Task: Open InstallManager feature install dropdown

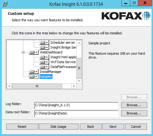Action: tap(34, 72)
